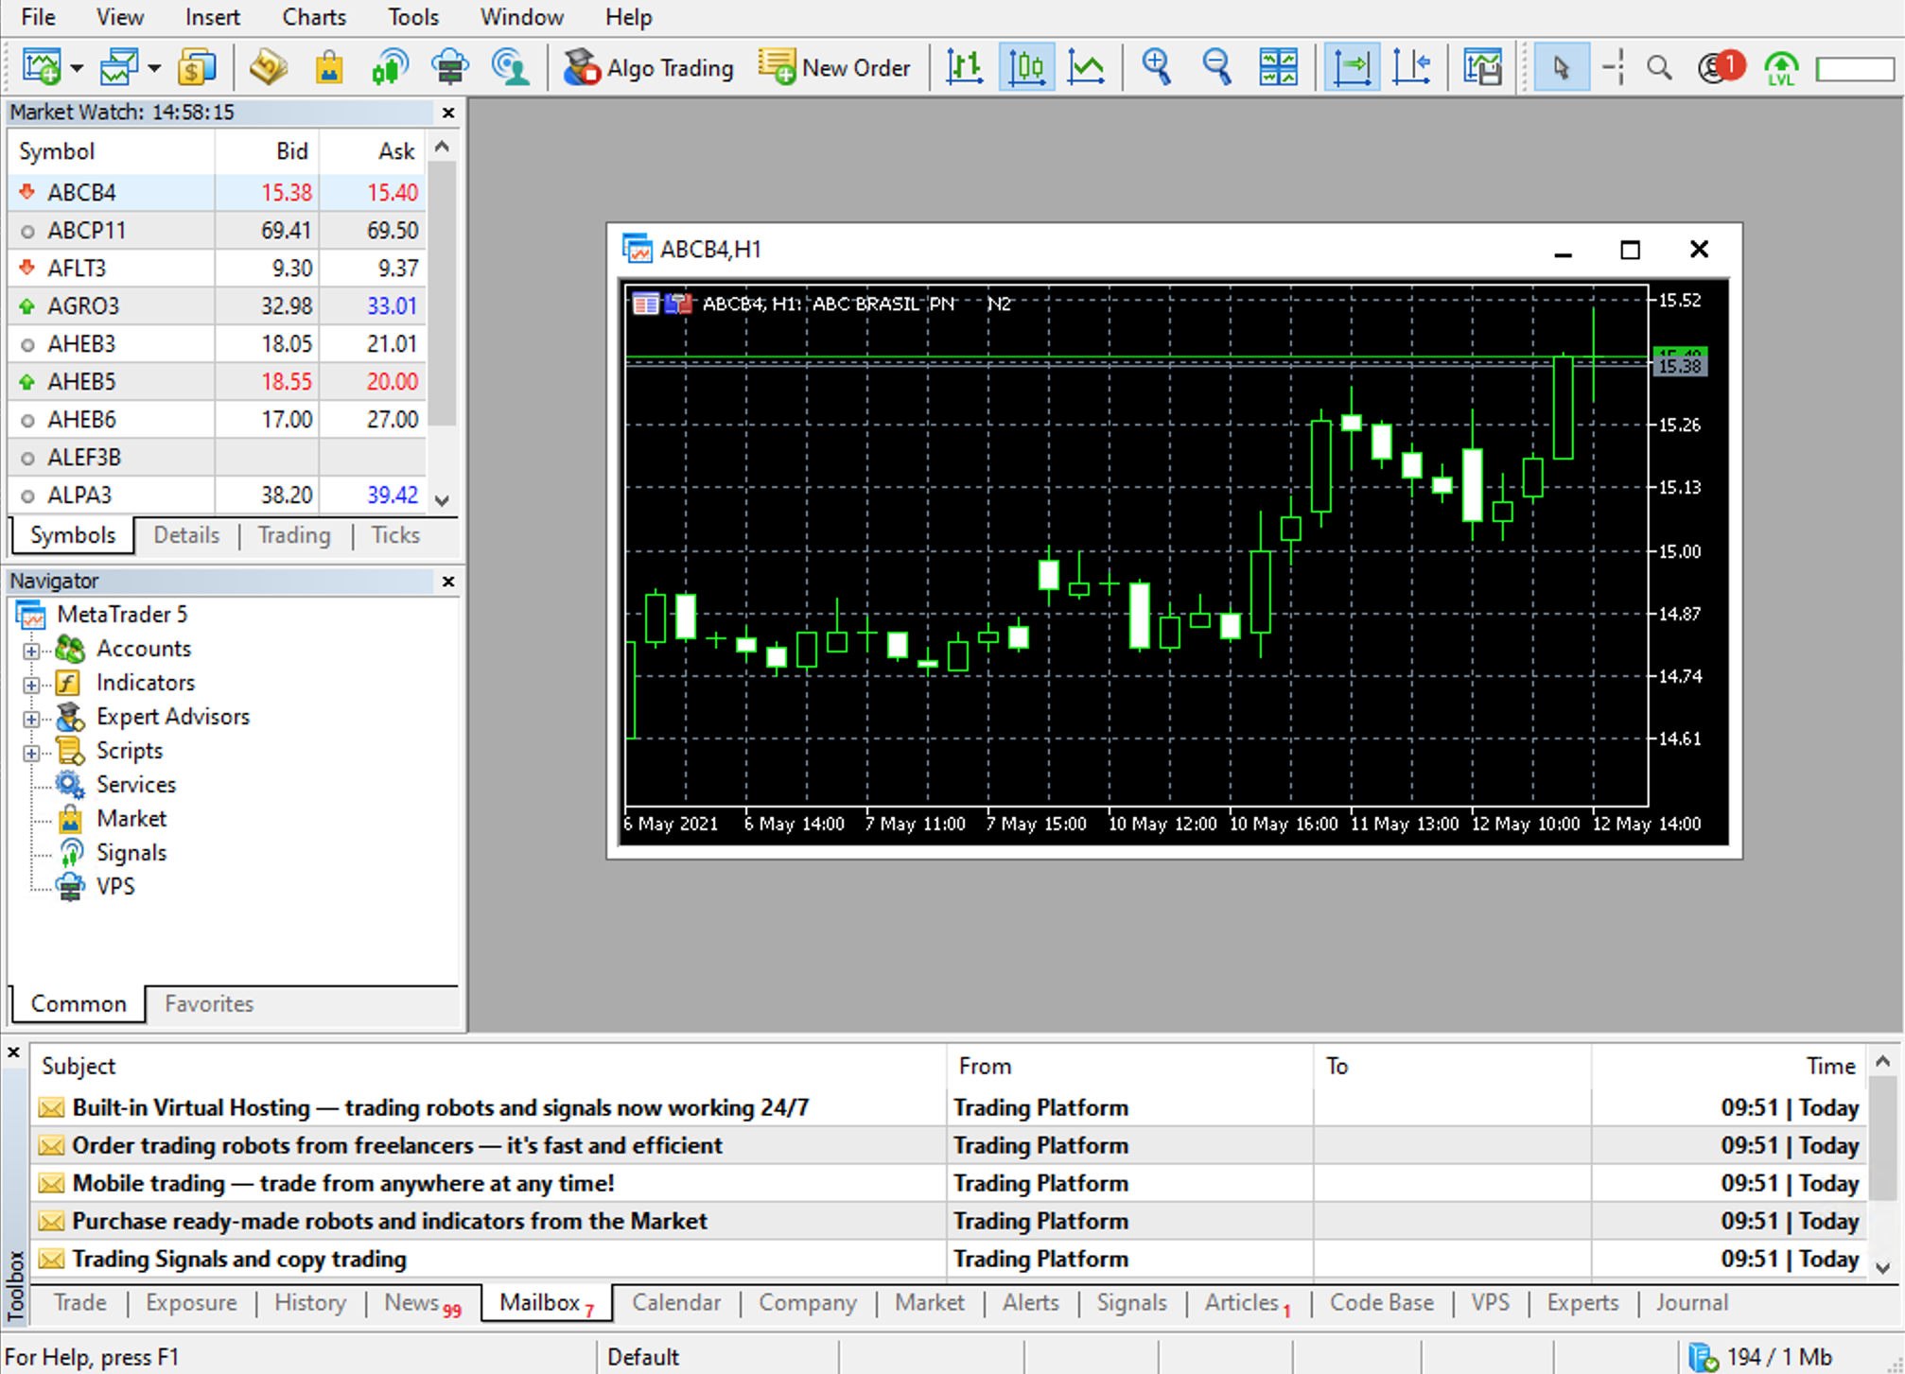Select AGRO3 symbol row

click(x=216, y=306)
